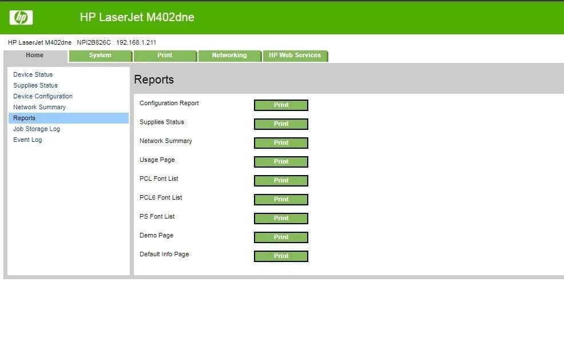
Task: Click the Demo Page label
Action: click(157, 235)
